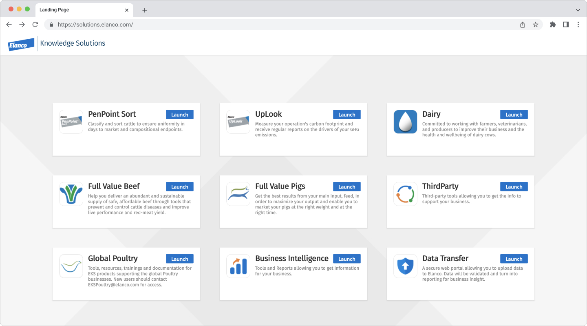Click the Global Poultry title text
The height and width of the screenshot is (326, 587).
pyautogui.click(x=113, y=259)
